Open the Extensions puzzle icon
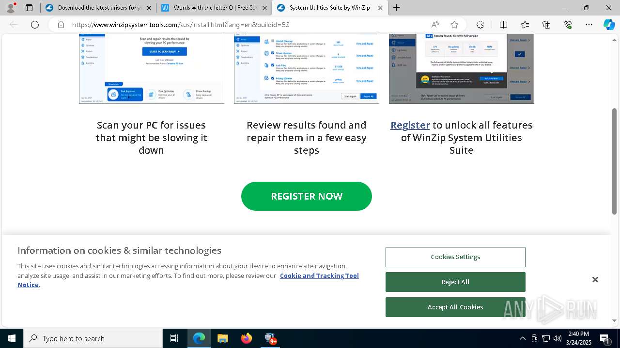The image size is (620, 348). click(x=480, y=25)
